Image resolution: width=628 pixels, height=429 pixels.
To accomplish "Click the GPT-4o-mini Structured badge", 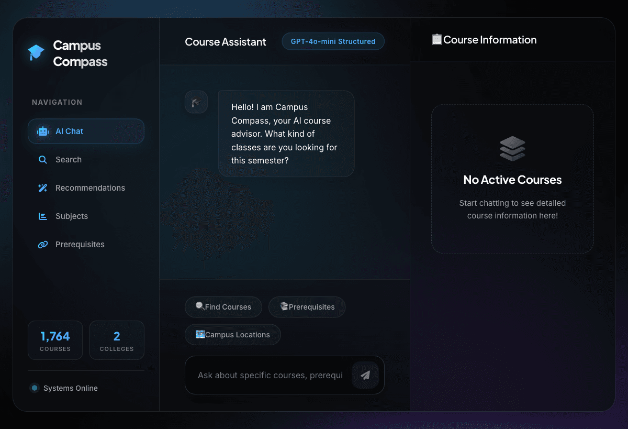I will pos(333,41).
